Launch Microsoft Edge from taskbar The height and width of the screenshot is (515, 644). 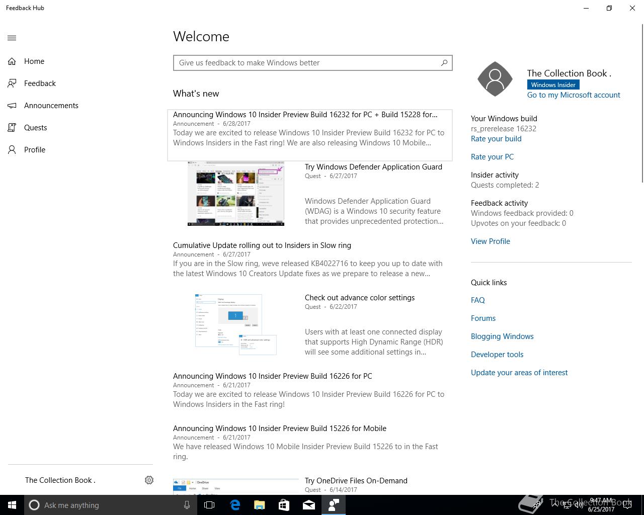click(x=235, y=505)
